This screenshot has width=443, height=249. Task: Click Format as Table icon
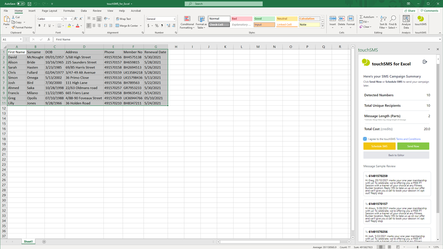click(x=201, y=22)
